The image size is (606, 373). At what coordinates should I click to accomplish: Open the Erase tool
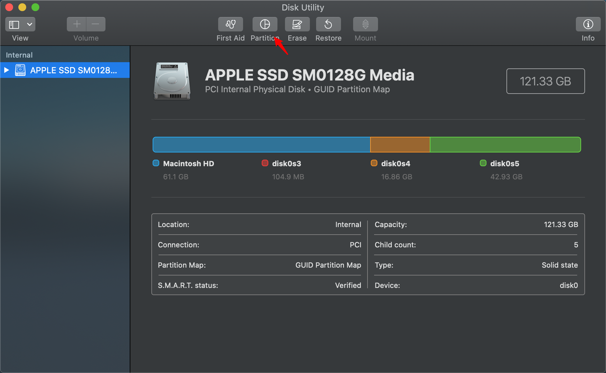297,24
